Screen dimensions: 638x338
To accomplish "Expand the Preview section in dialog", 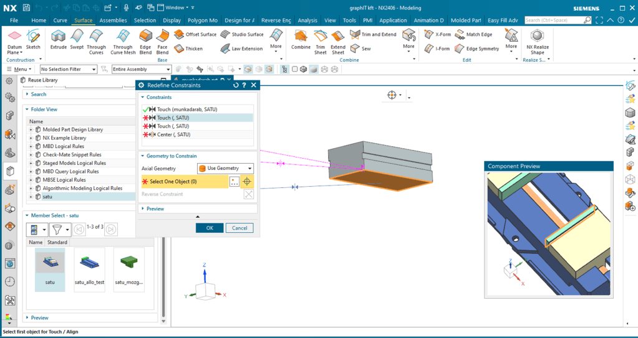I will (x=155, y=209).
